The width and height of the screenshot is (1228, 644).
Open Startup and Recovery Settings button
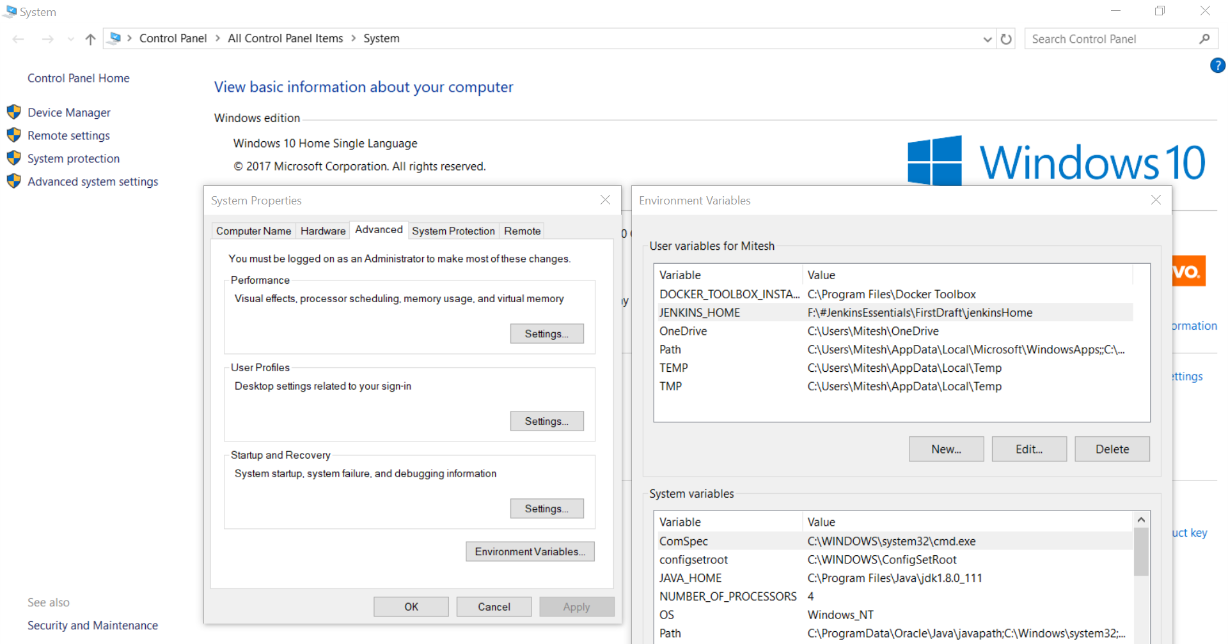pyautogui.click(x=547, y=509)
